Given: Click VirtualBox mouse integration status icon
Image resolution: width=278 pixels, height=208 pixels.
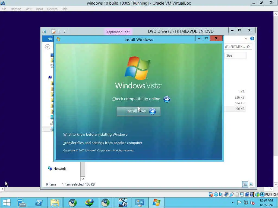Looking at the screenshot, I should point(257,194).
